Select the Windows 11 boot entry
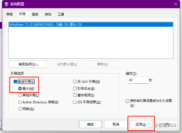The height and width of the screenshot is (133, 182). 91,25
